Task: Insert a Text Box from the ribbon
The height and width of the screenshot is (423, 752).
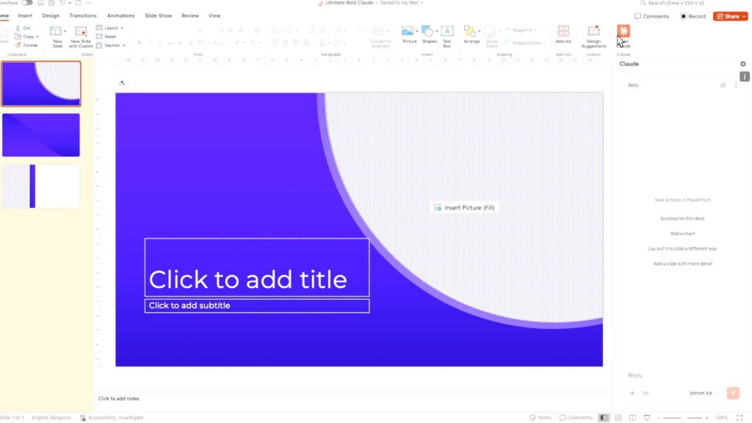Action: [x=446, y=34]
